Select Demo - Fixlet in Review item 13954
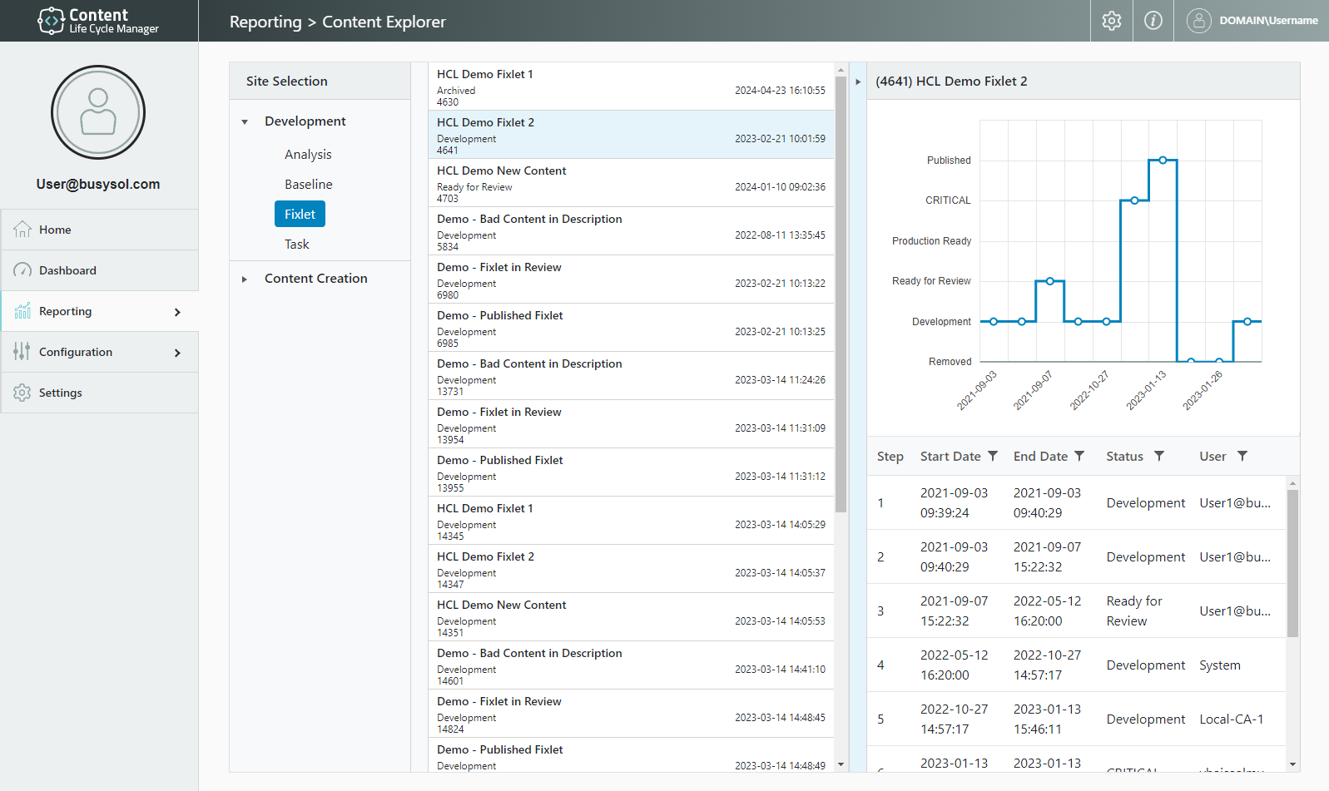 [x=631, y=424]
